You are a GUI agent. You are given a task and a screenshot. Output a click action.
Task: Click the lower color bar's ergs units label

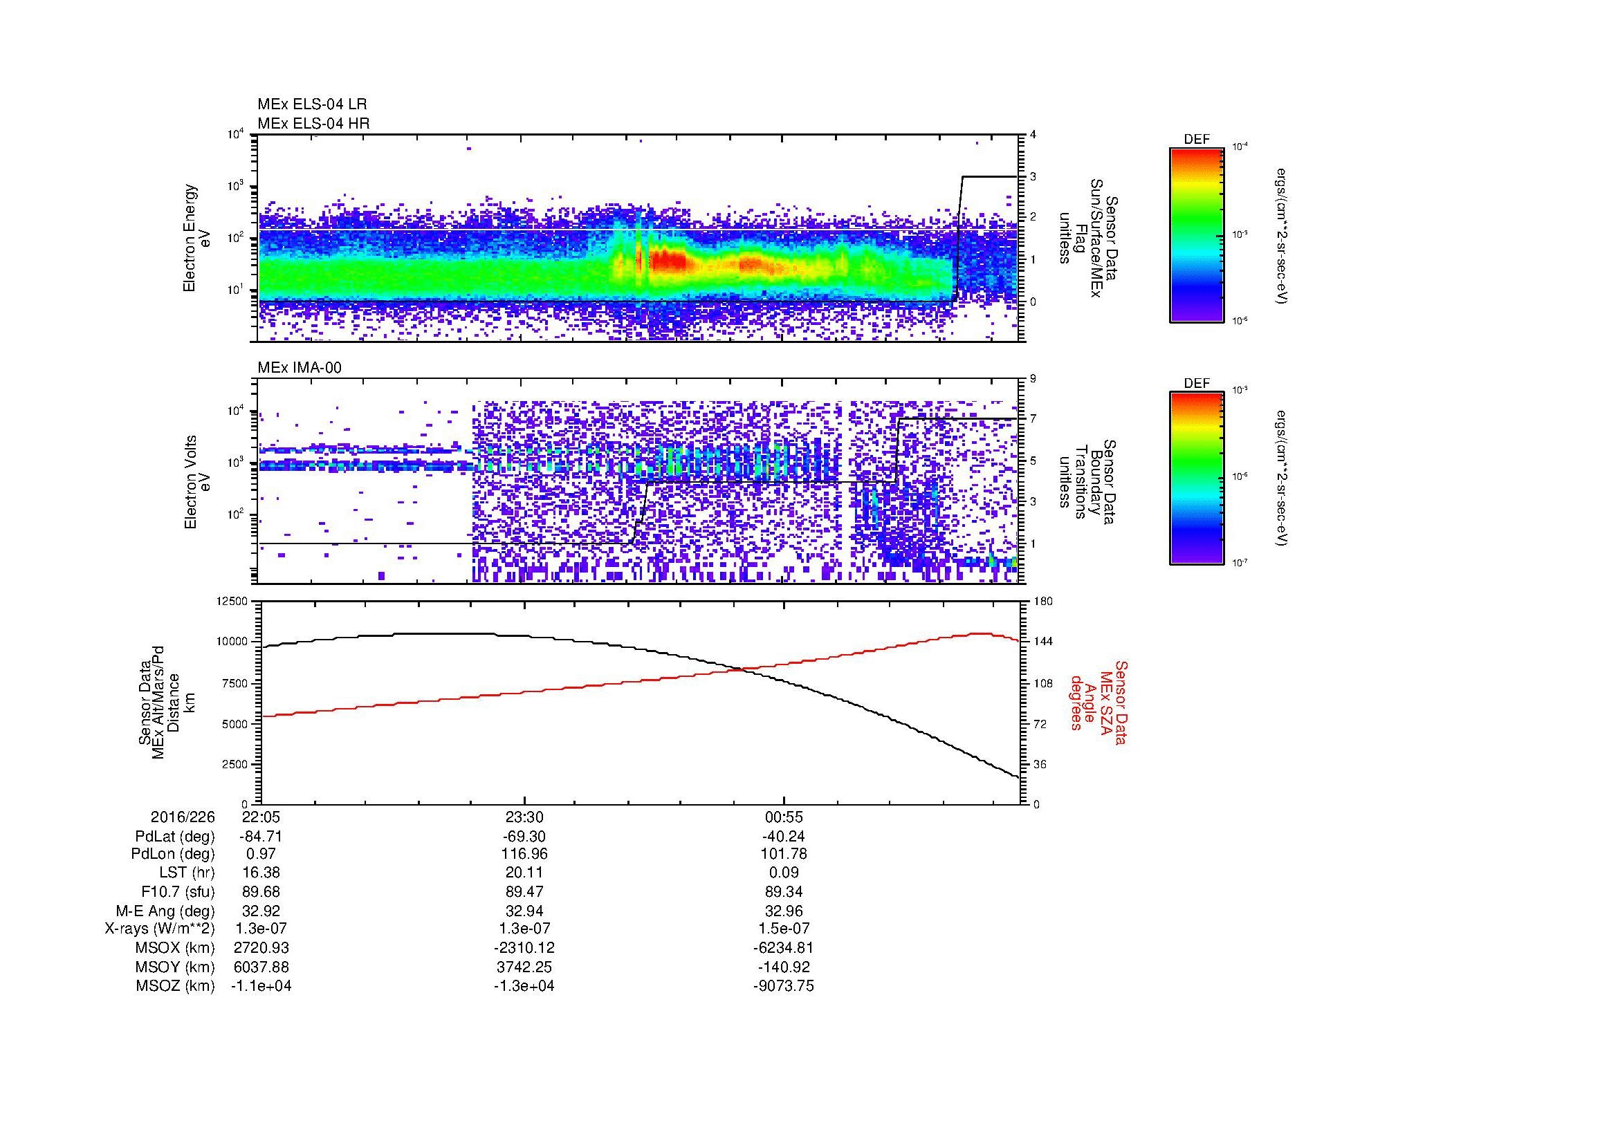pyautogui.click(x=1281, y=478)
